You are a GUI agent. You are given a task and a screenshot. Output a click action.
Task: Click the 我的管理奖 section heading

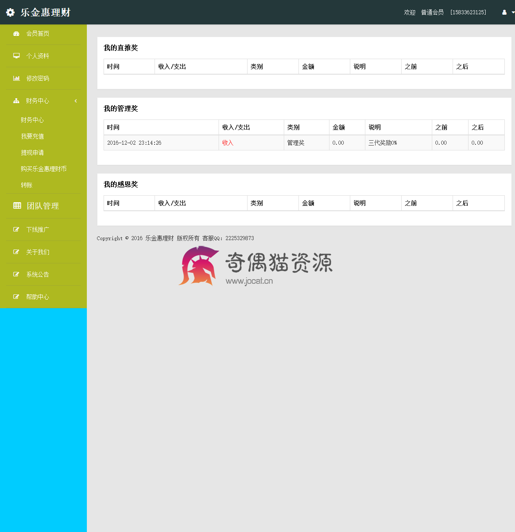click(x=121, y=108)
